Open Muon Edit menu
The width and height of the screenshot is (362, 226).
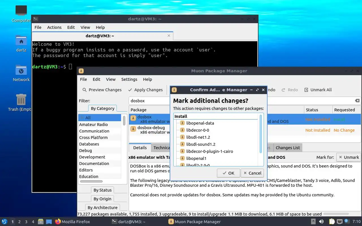(x=96, y=79)
